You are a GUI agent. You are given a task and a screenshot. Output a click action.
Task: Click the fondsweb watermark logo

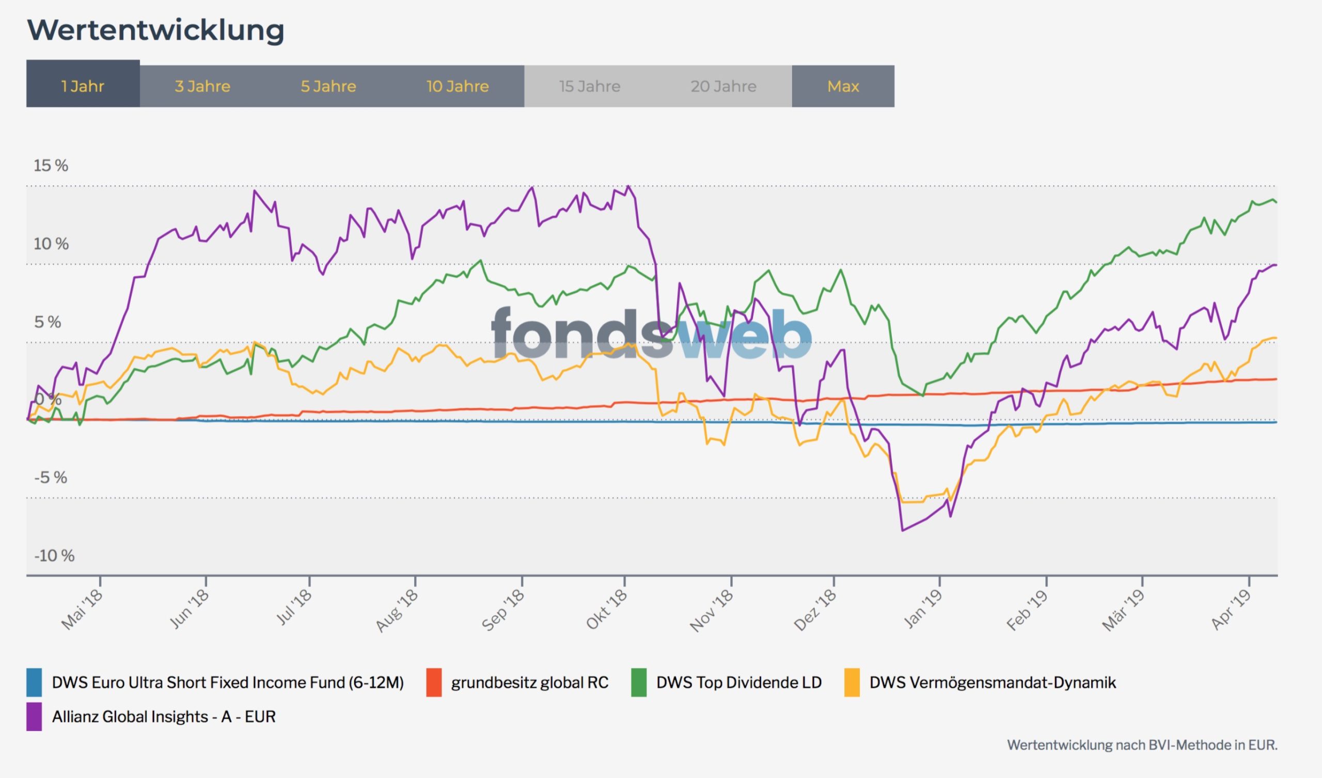click(x=651, y=333)
